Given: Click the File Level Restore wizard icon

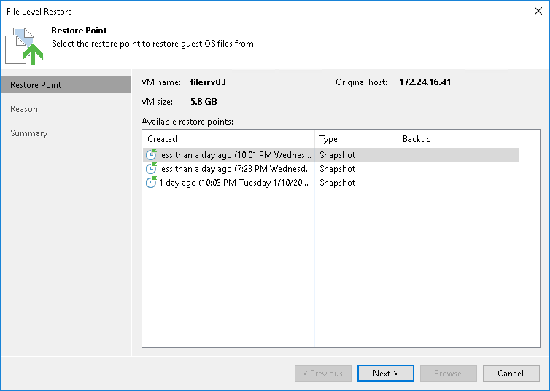Looking at the screenshot, I should click(x=24, y=46).
